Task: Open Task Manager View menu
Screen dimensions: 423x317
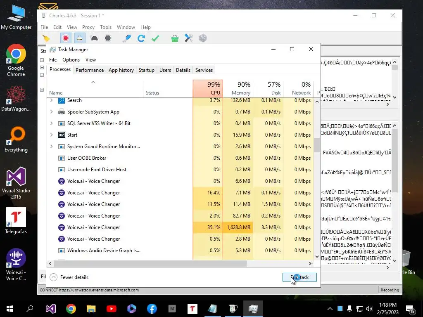Action: tap(90, 60)
